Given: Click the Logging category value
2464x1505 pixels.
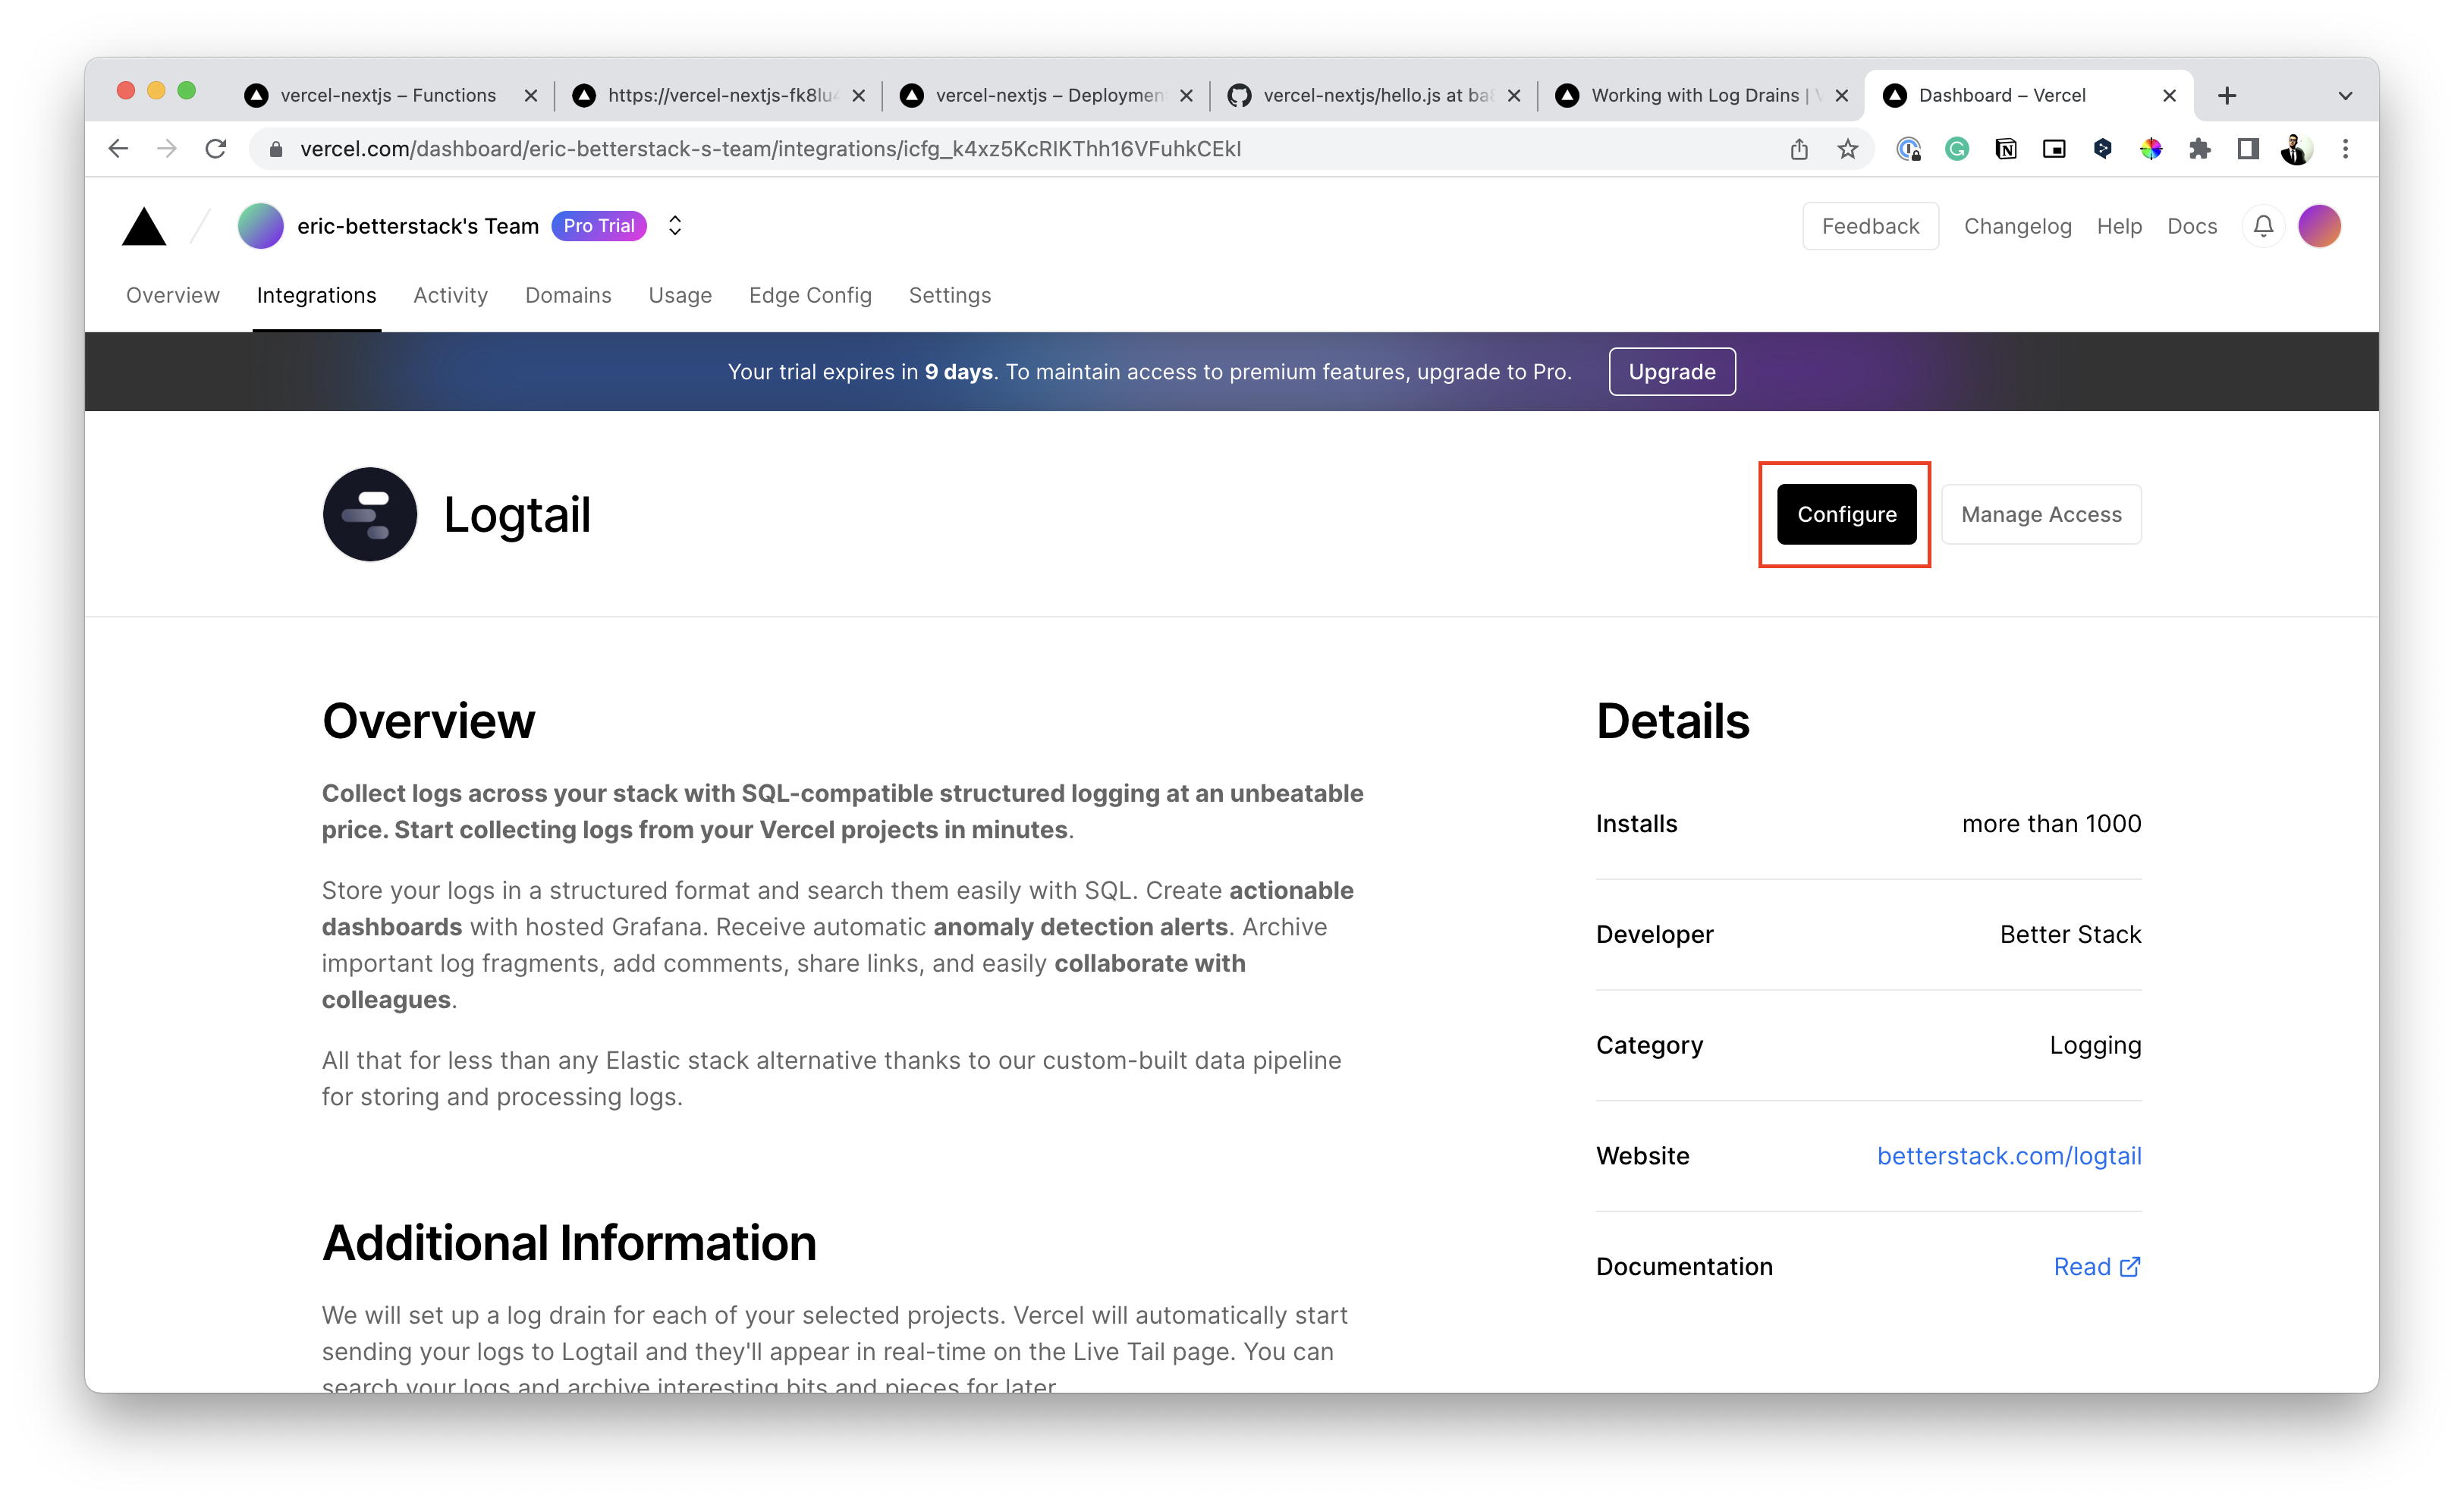Looking at the screenshot, I should (2095, 1045).
